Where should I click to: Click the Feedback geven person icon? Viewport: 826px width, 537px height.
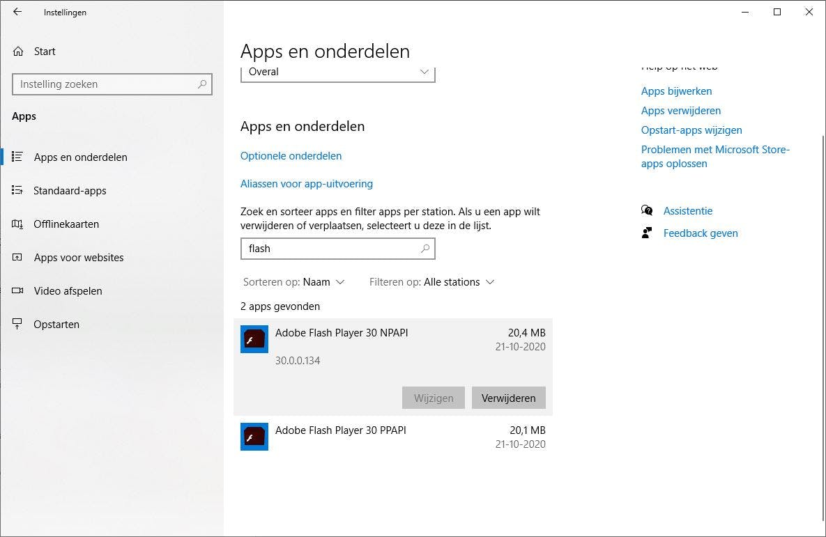tap(647, 233)
